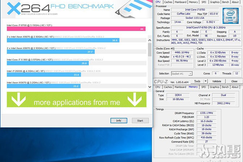Open the more applications from me banner

(x=77, y=99)
